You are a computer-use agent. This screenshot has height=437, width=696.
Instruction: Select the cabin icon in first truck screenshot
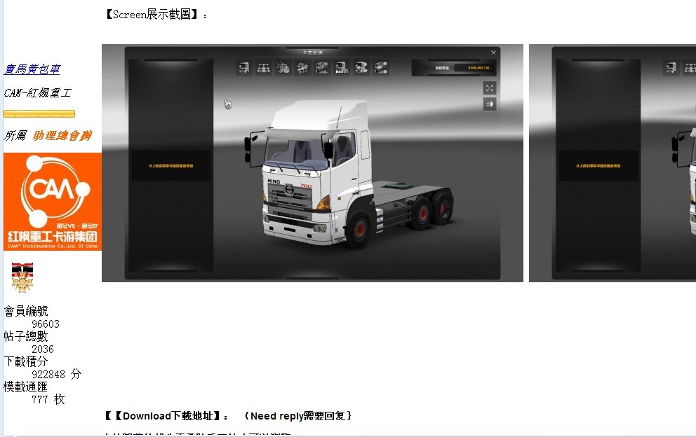pyautogui.click(x=244, y=68)
